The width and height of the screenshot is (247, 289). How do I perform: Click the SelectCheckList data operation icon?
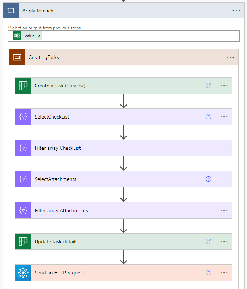(23, 117)
